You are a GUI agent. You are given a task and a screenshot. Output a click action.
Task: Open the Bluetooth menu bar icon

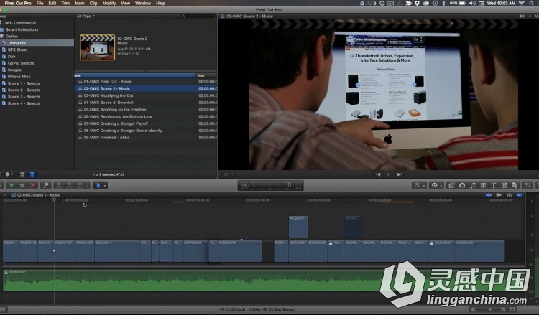click(x=443, y=3)
